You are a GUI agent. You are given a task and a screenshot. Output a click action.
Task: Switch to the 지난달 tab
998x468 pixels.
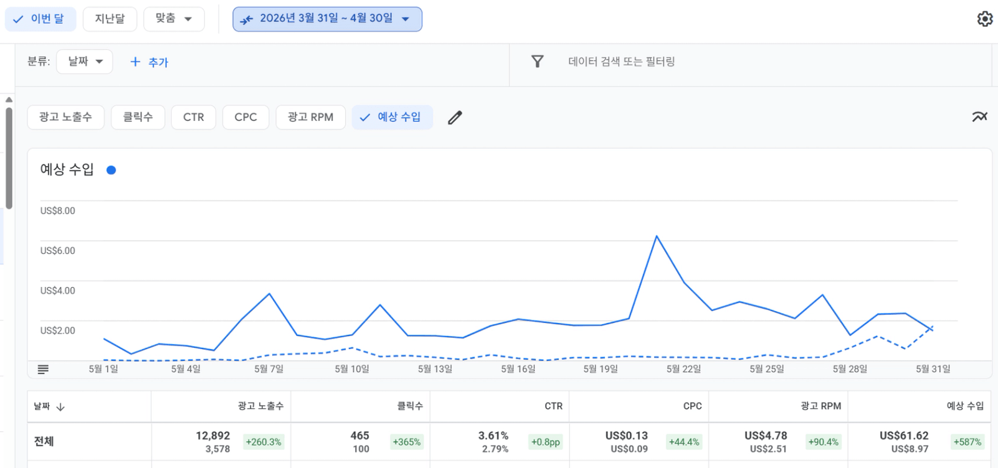(110, 19)
